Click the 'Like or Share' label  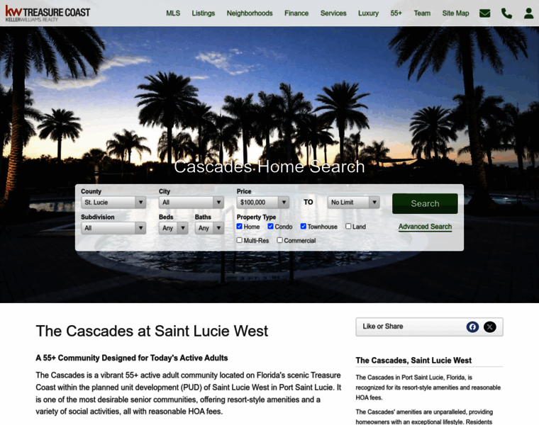[382, 327]
